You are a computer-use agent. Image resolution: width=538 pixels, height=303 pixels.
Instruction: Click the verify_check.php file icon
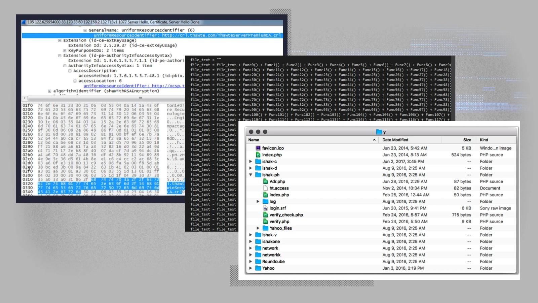pyautogui.click(x=266, y=215)
